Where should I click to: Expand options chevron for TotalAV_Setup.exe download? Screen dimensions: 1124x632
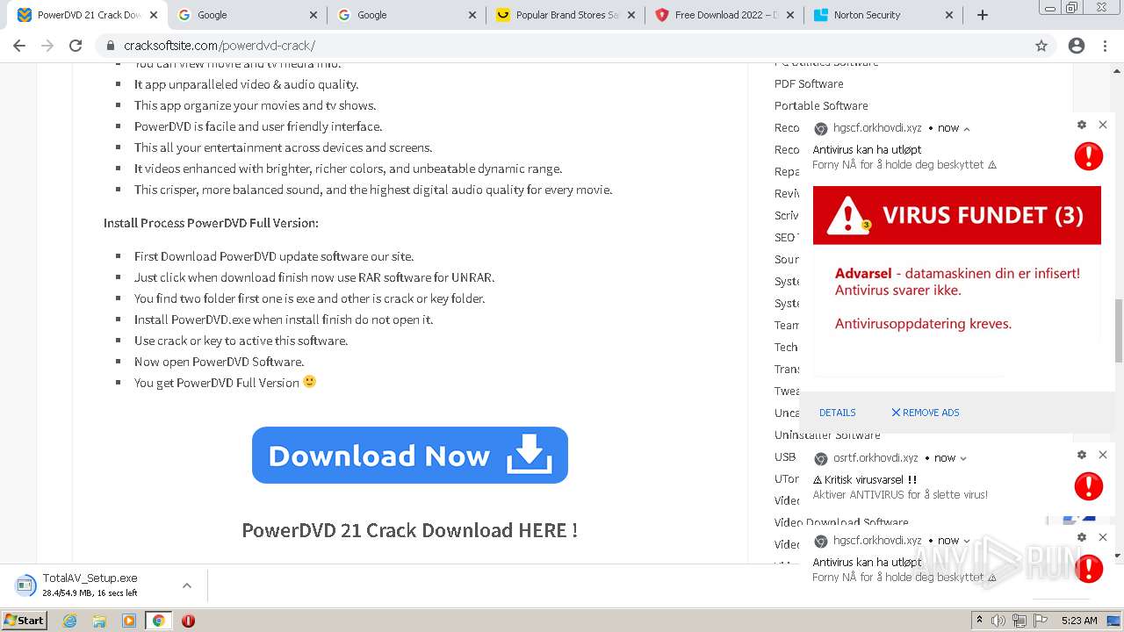(187, 585)
